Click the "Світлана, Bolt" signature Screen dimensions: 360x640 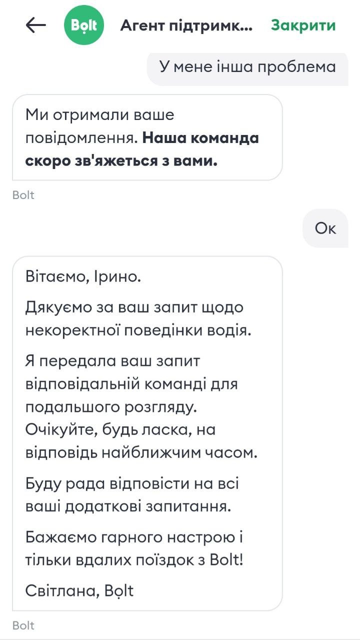(79, 590)
